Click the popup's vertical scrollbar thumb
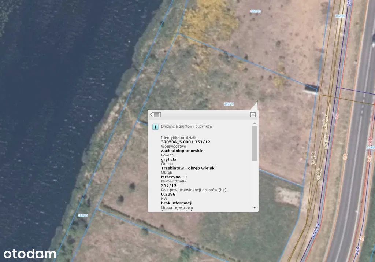 [x=255, y=144]
